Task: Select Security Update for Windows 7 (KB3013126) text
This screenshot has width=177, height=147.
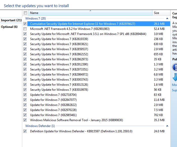Action: click(59, 85)
